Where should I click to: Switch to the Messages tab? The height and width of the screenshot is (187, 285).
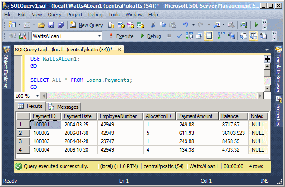(x=63, y=107)
